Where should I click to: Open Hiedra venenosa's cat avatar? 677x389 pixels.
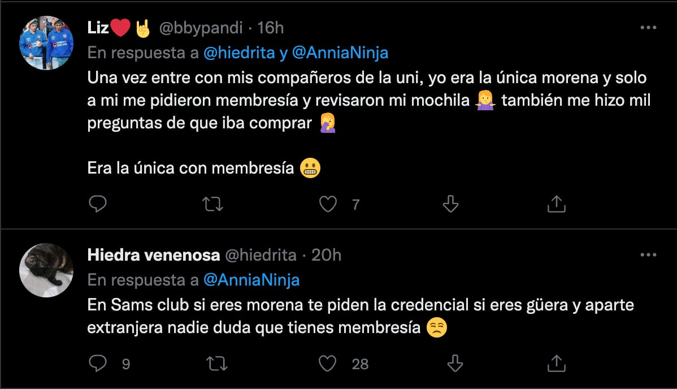(46, 270)
